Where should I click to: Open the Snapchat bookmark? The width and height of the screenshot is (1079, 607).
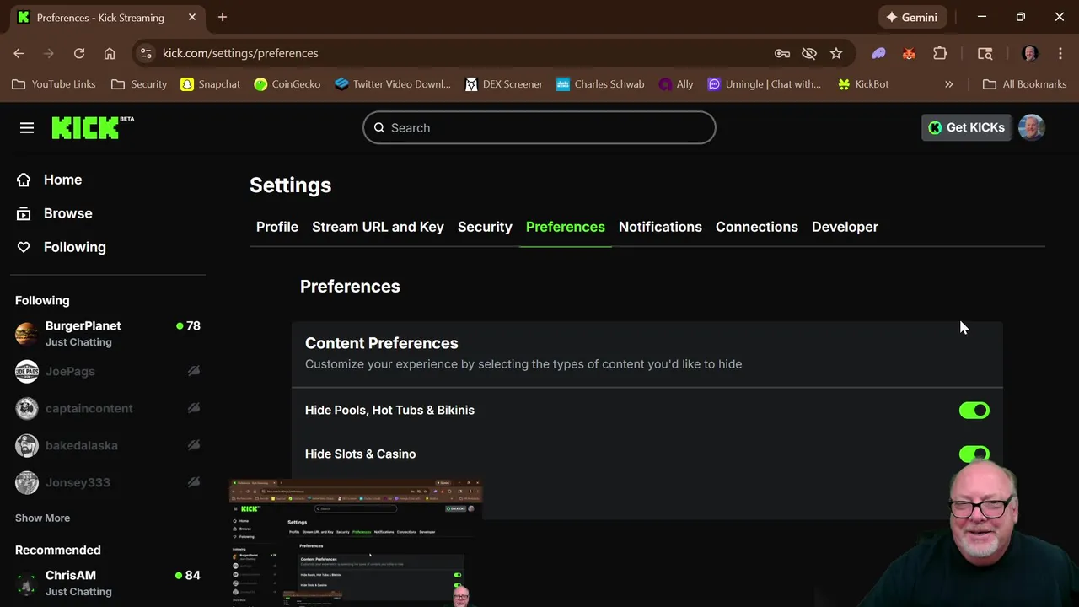tap(211, 84)
